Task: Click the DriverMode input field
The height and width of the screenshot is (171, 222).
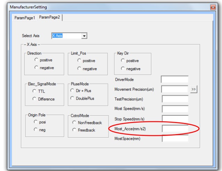Action: coord(175,80)
